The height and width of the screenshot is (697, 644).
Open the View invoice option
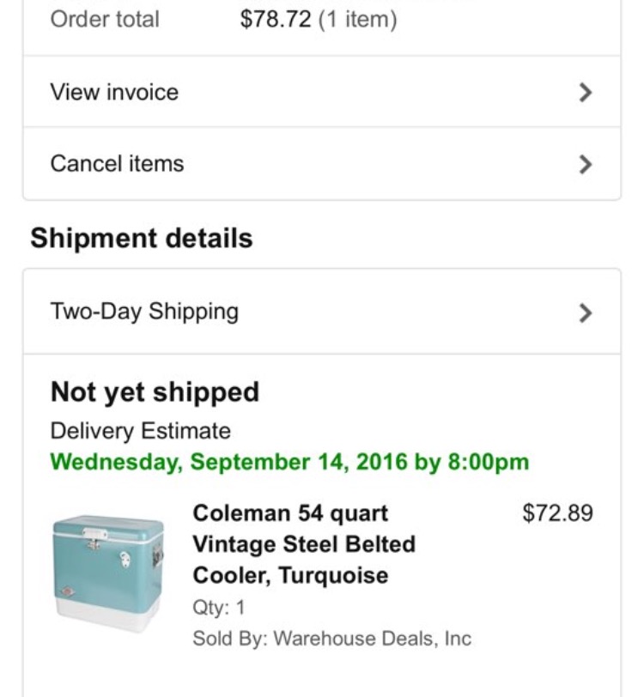point(114,93)
